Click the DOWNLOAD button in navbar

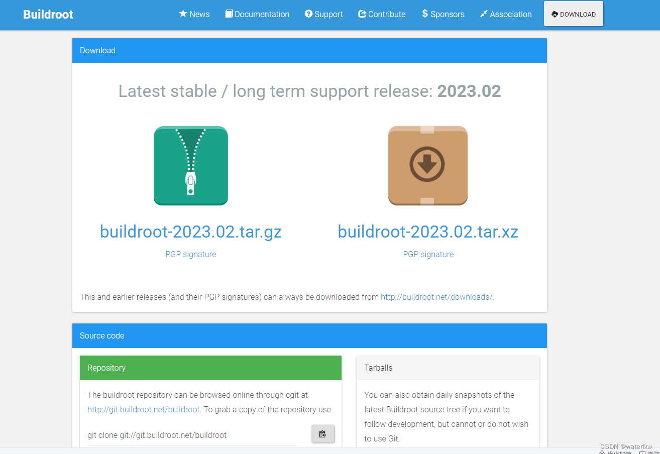click(x=574, y=14)
